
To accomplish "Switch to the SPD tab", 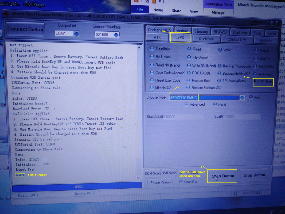I will tap(181, 37).
